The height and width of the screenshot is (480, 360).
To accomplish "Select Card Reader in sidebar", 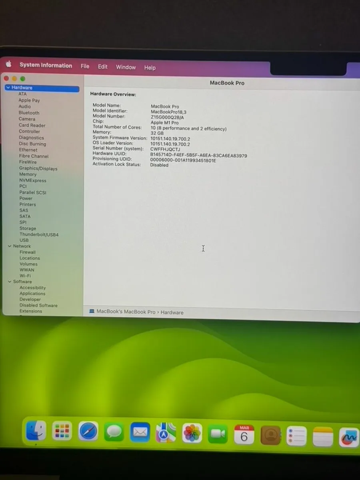I will [x=32, y=125].
